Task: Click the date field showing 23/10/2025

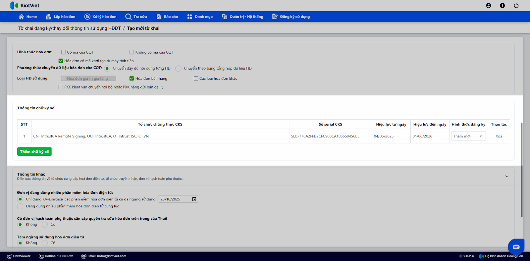Action: (178, 199)
